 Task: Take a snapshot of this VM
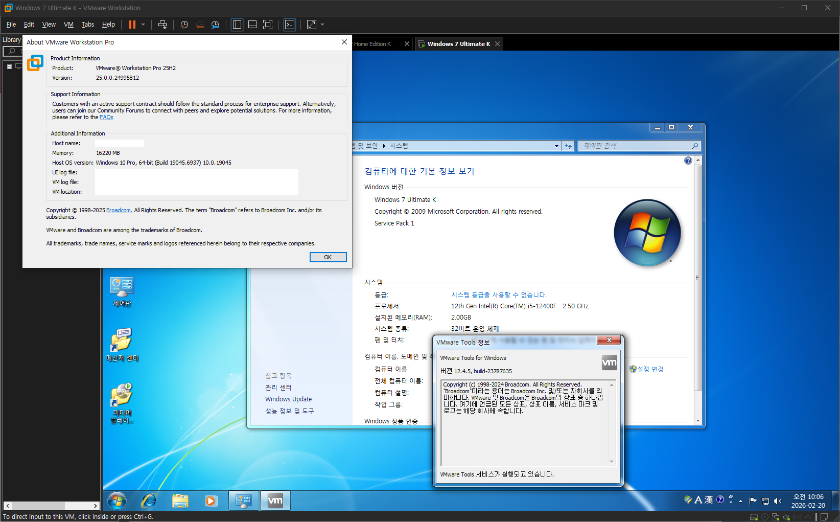tap(184, 25)
